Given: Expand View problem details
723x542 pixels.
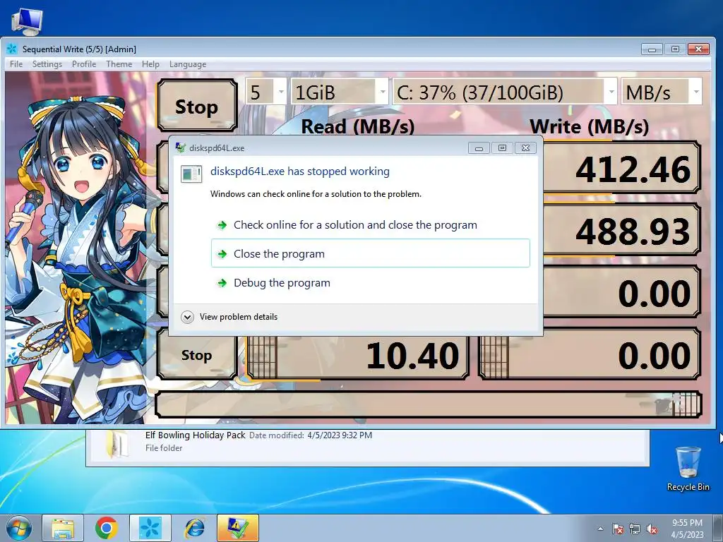Looking at the screenshot, I should pos(229,317).
